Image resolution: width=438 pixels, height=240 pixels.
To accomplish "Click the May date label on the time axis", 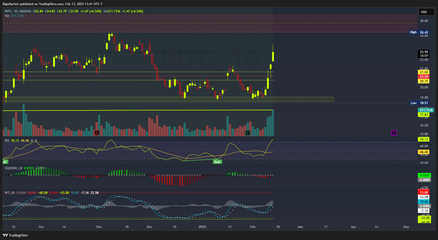I will [x=406, y=227].
